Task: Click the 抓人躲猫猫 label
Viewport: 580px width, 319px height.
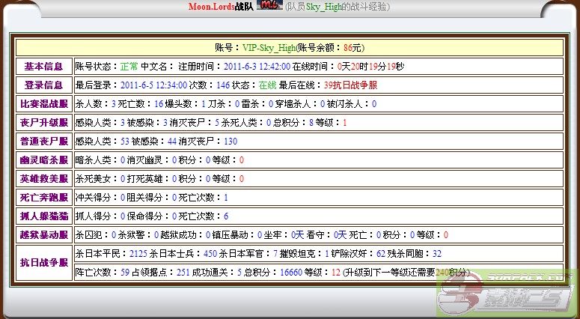Action: click(44, 216)
